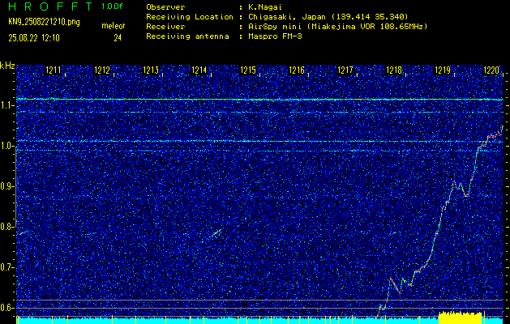Click the 0.6 frequency axis label
The height and width of the screenshot is (324, 510).
pyautogui.click(x=6, y=308)
